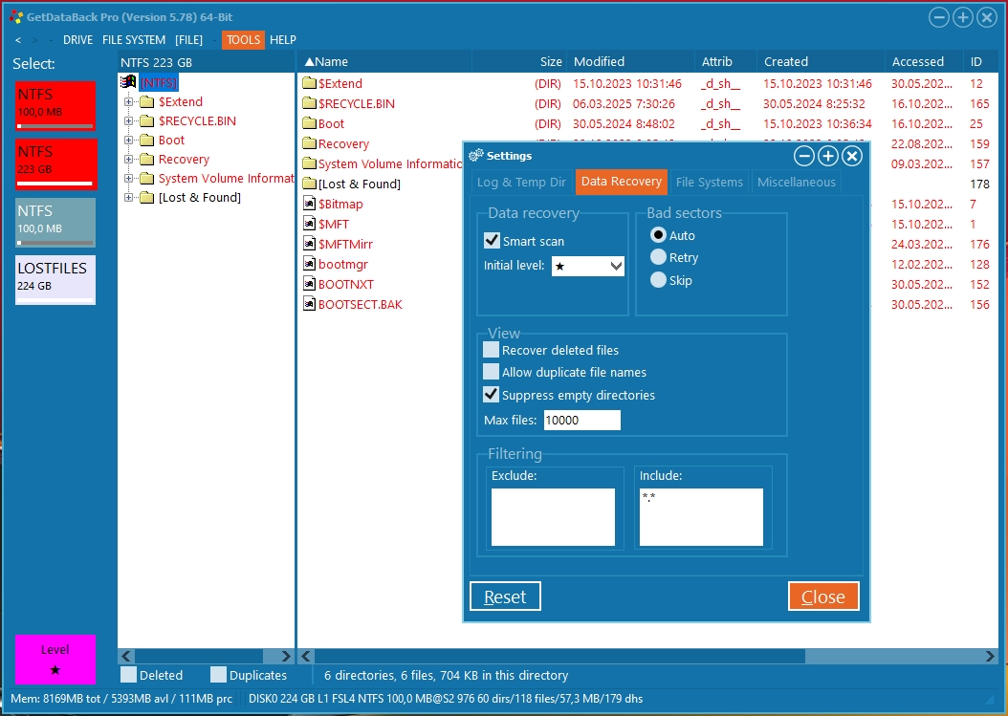Click the $Extend folder icon in tree
The height and width of the screenshot is (716, 1008).
(147, 101)
